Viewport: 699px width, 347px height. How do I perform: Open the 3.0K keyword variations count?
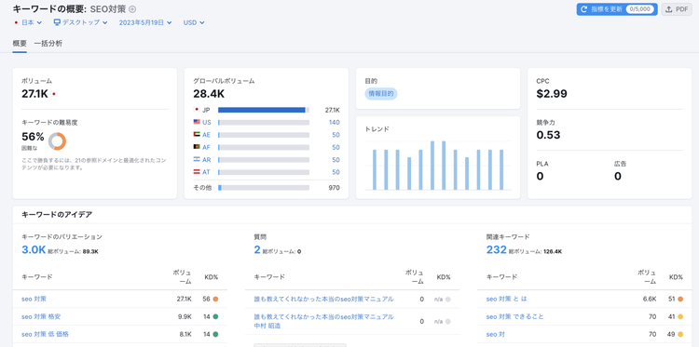tap(34, 250)
